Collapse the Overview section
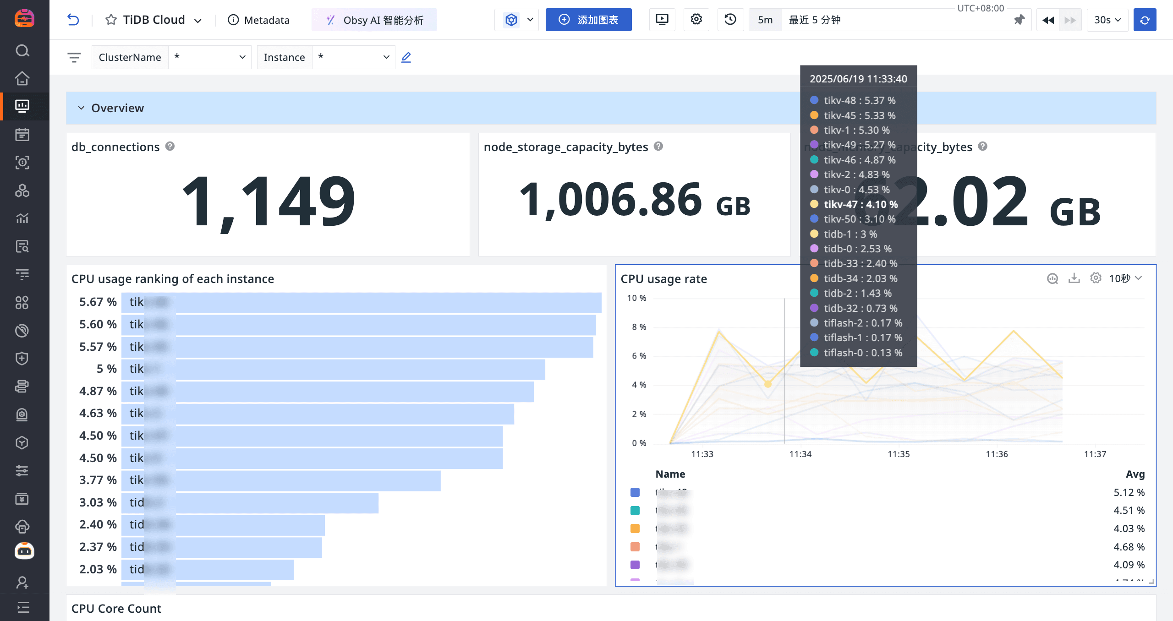The height and width of the screenshot is (621, 1173). coord(81,108)
